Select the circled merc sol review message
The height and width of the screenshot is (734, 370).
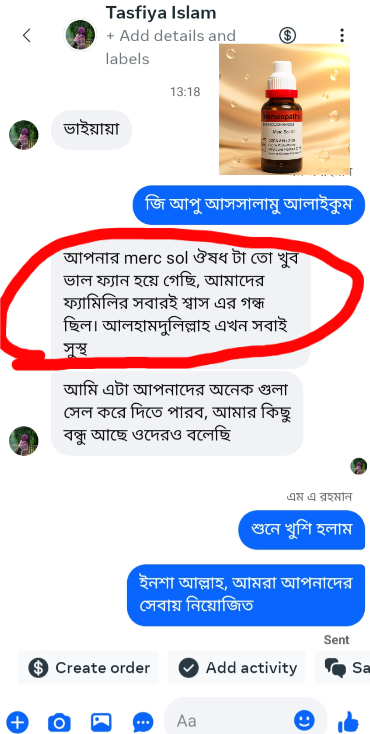tap(181, 303)
